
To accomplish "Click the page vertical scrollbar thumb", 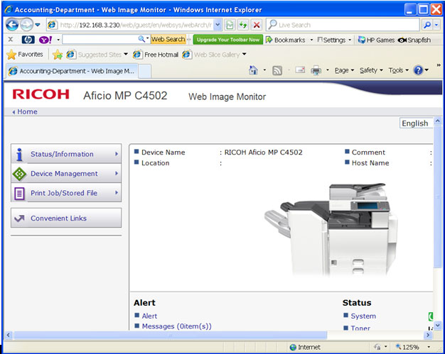I will [x=437, y=195].
